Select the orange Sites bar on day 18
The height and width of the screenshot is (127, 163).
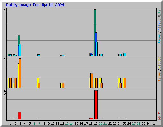tap(92, 80)
